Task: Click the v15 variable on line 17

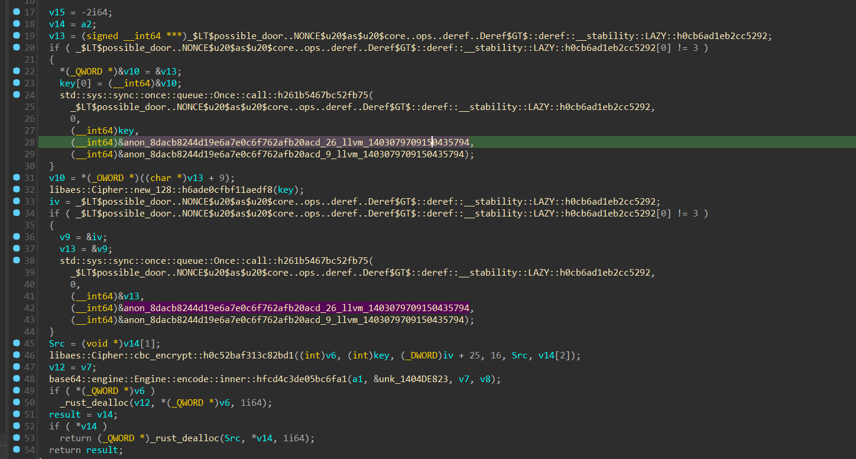Action: coord(56,12)
